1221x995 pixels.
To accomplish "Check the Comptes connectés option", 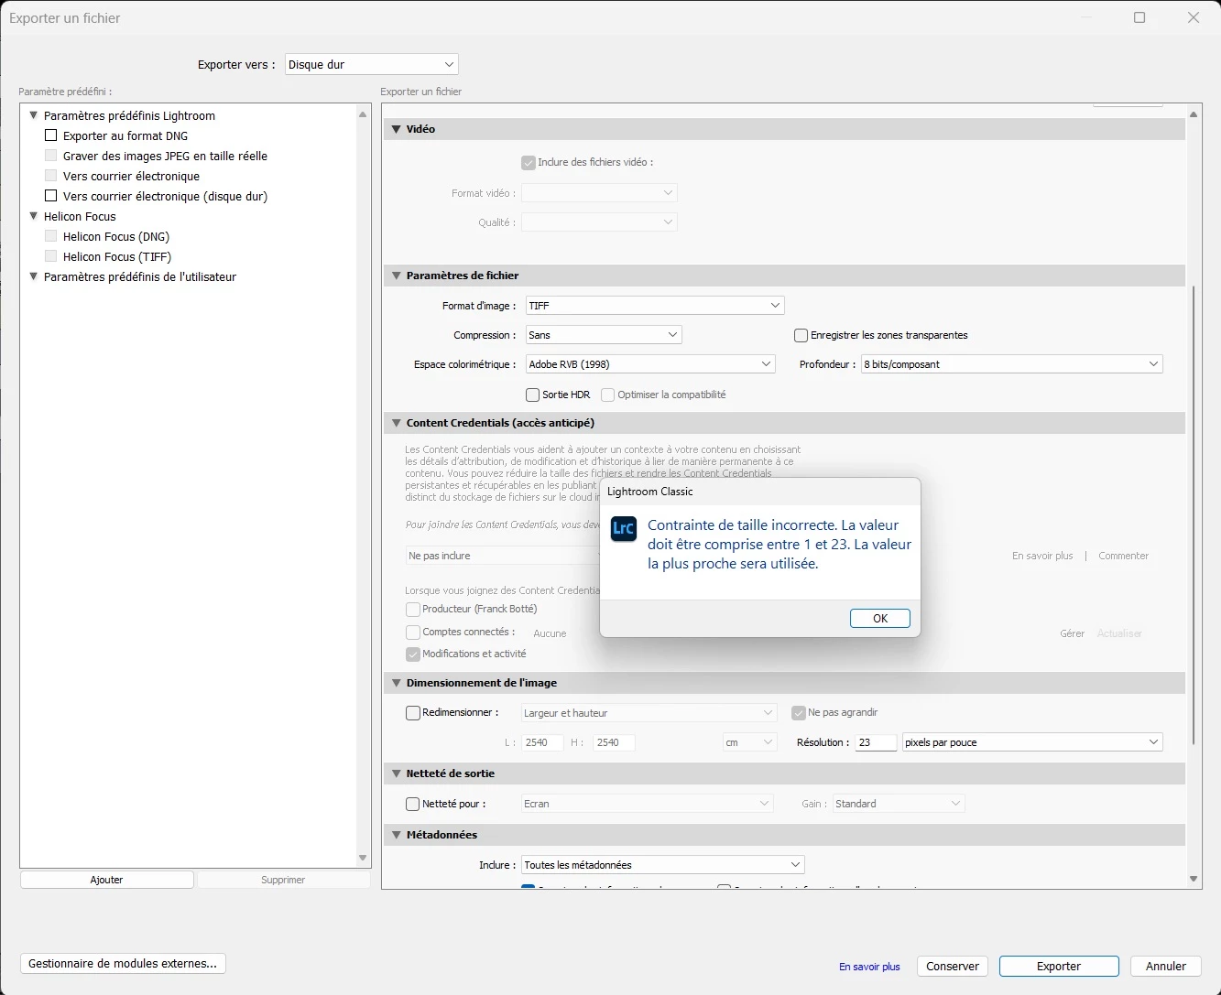I will coord(413,632).
